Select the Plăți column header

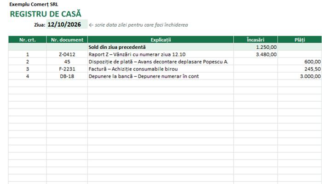(299, 40)
